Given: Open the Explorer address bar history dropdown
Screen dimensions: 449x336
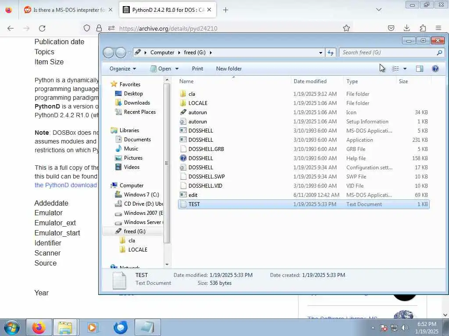Looking at the screenshot, I should coord(321,52).
